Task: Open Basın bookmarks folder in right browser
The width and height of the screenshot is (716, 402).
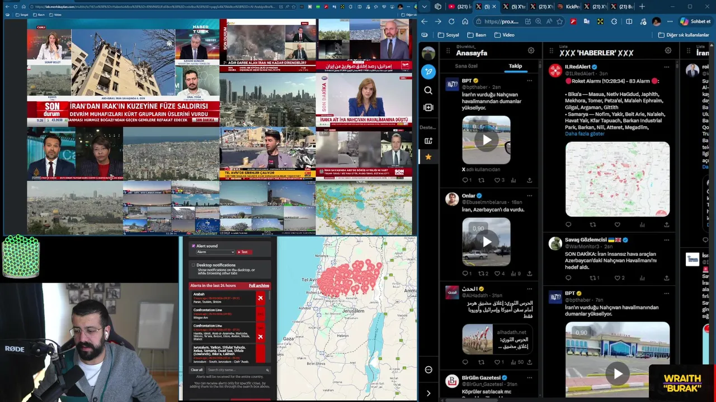Action: tap(476, 35)
